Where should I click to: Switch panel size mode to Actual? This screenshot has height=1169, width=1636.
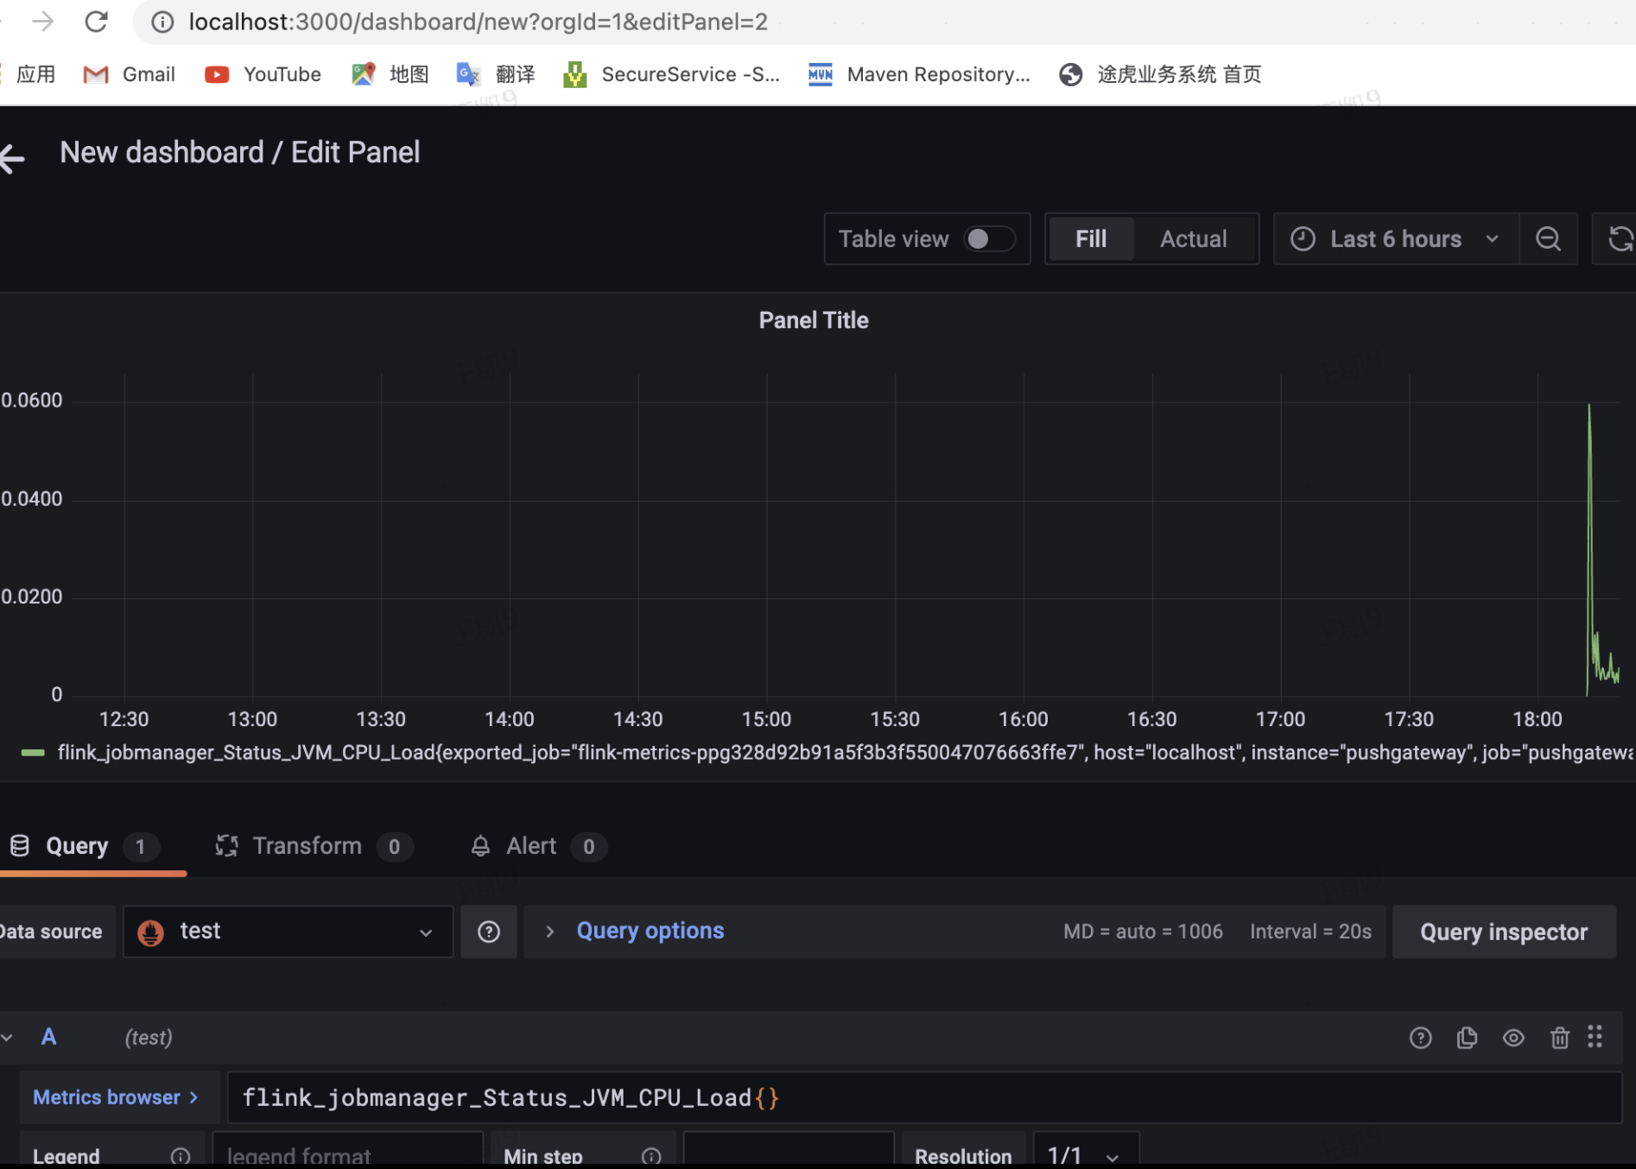1193,238
